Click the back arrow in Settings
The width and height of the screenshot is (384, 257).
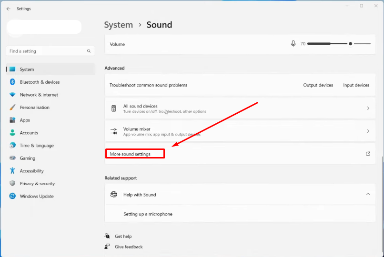click(9, 9)
